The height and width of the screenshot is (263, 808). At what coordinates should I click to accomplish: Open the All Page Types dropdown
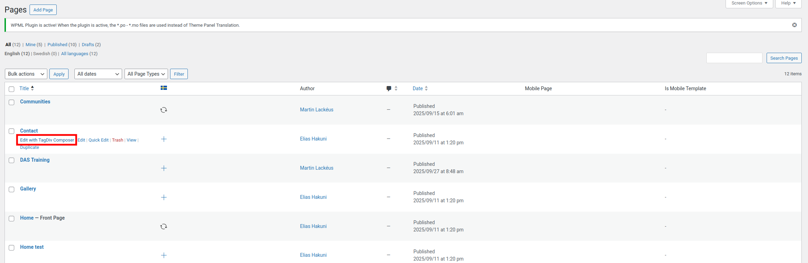[x=146, y=74]
